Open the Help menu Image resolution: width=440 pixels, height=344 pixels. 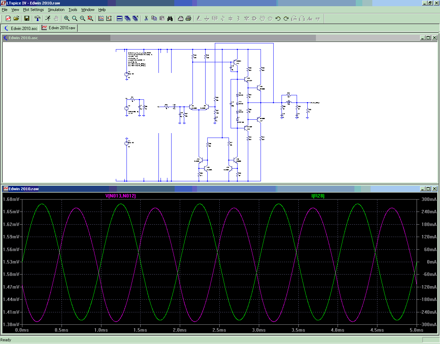coord(102,10)
